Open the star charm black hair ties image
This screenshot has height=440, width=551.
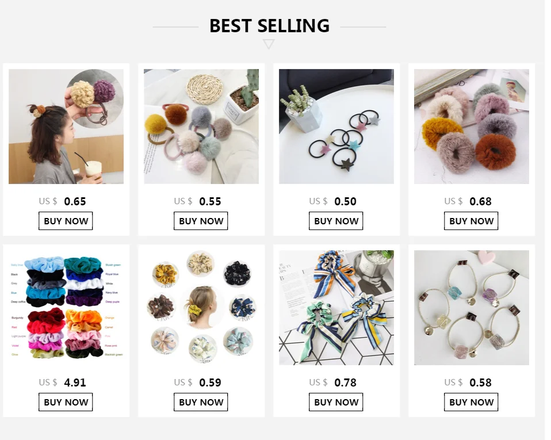point(336,126)
